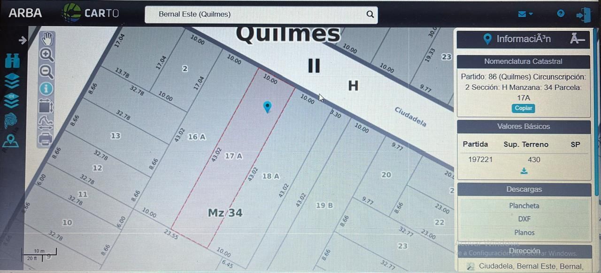Click the Descargas section header
This screenshot has width=601, height=273.
(524, 190)
